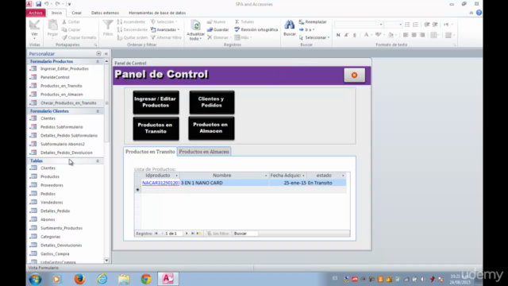Viewport: 508px width, 286px height.
Task: Click the Ingresar / Editar Productos button
Action: pyautogui.click(x=156, y=102)
